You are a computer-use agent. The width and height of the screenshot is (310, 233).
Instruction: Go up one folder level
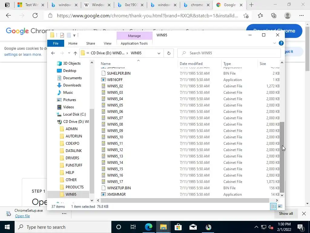(75, 53)
